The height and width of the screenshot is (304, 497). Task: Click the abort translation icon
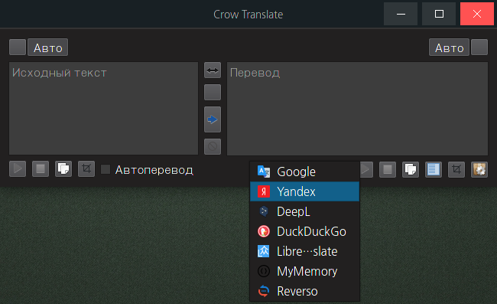click(x=213, y=146)
